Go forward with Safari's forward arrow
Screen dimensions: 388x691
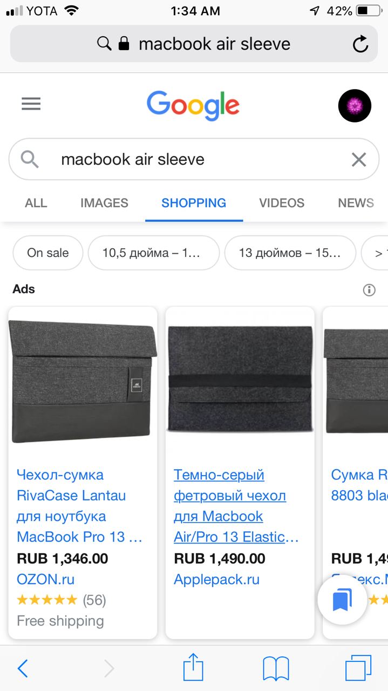click(x=109, y=668)
